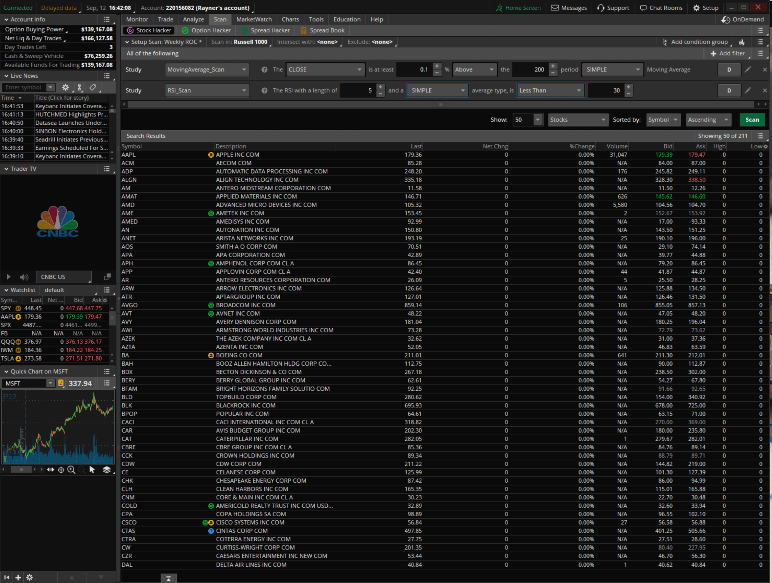Open Live News settings gear
The image size is (772, 583).
65,87
